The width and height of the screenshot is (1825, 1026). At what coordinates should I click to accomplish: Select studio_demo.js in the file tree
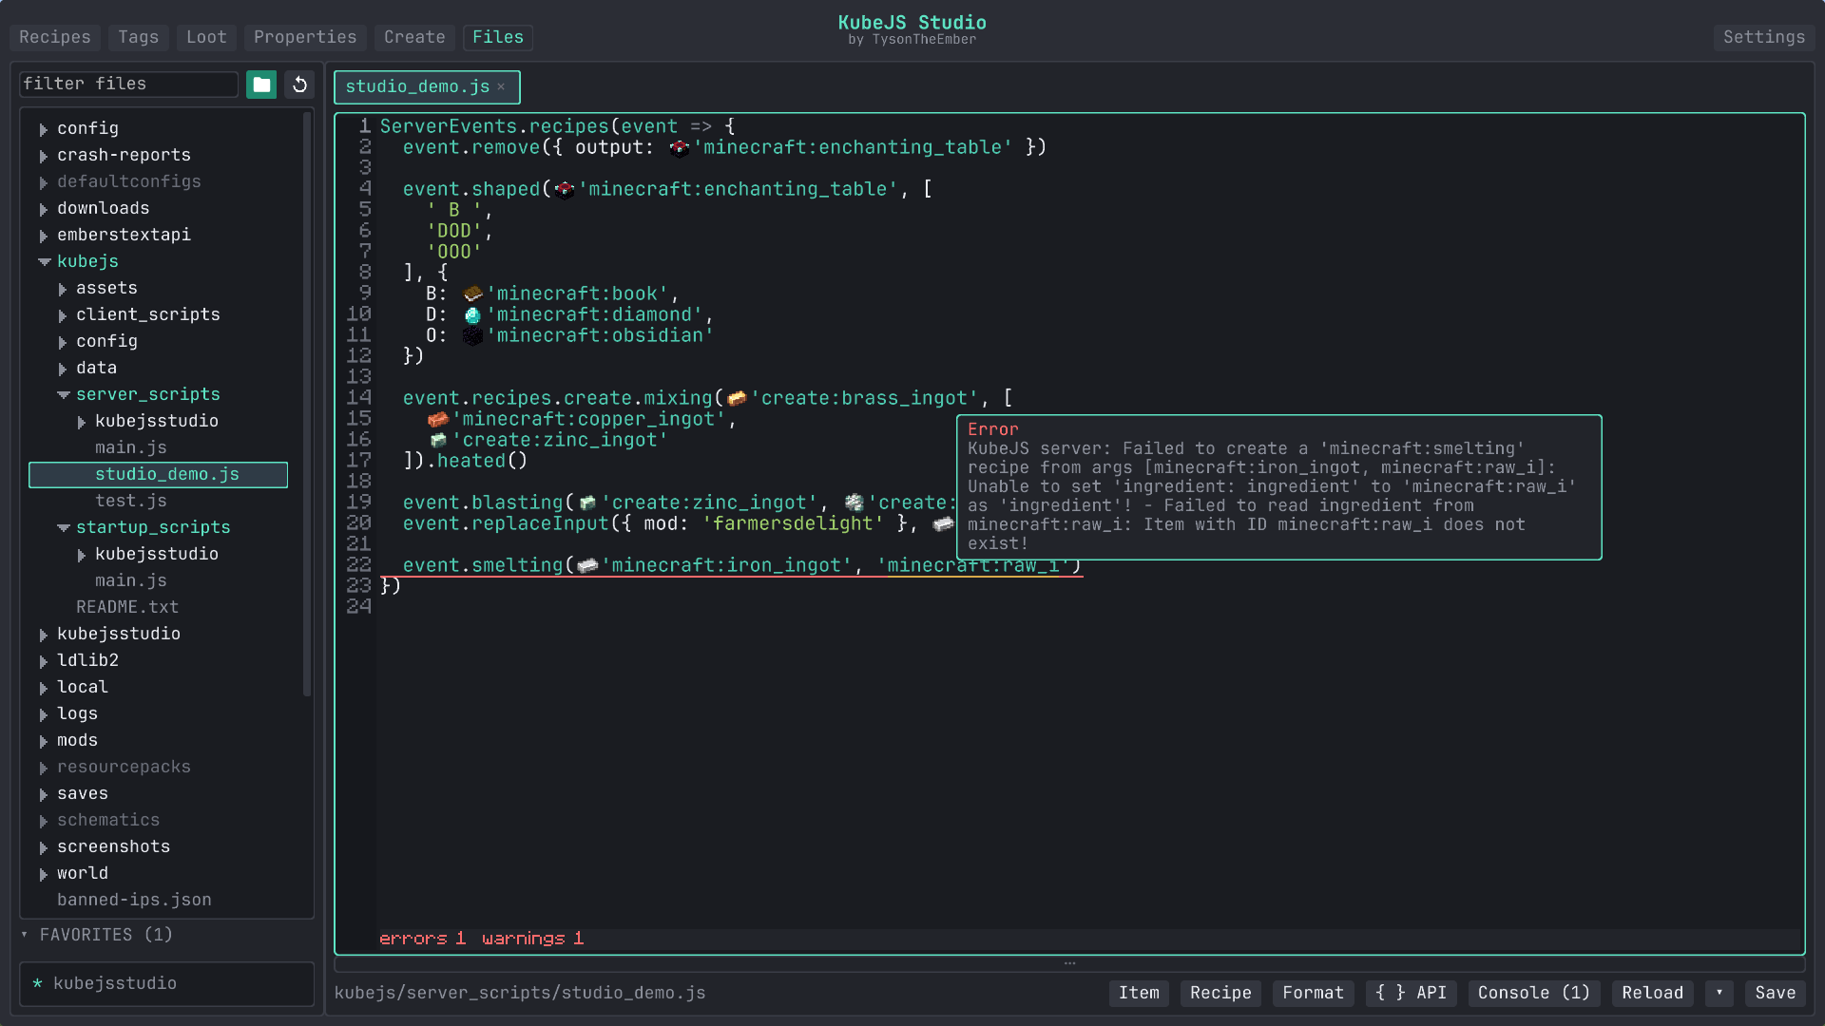tap(158, 474)
